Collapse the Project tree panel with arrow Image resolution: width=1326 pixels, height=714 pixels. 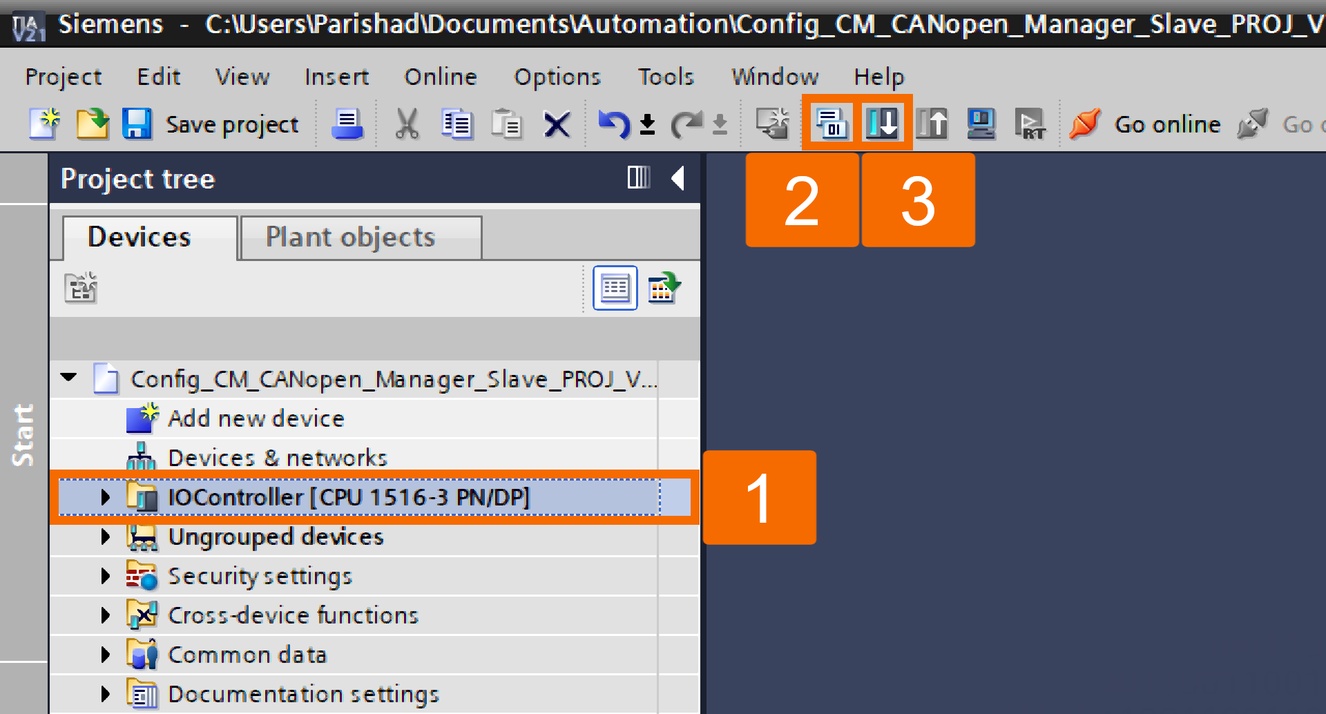point(678,178)
